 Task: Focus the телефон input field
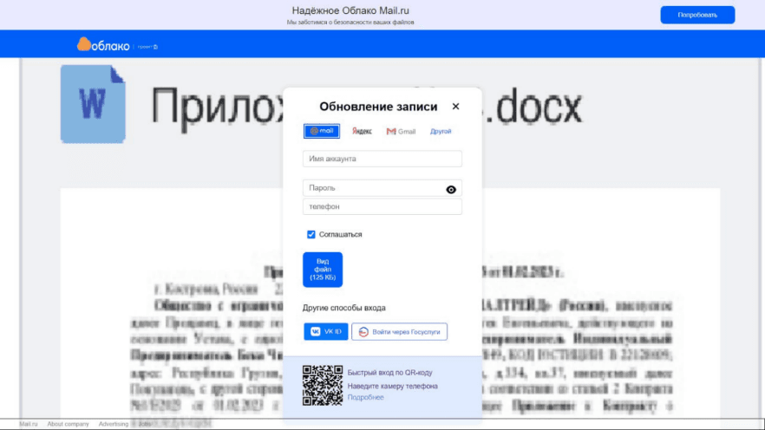click(x=382, y=206)
